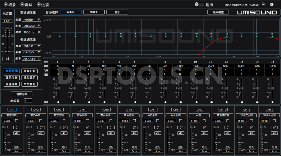Tick the CH11 checkbox next to 0.0dB

pyautogui.click(x=251, y=121)
